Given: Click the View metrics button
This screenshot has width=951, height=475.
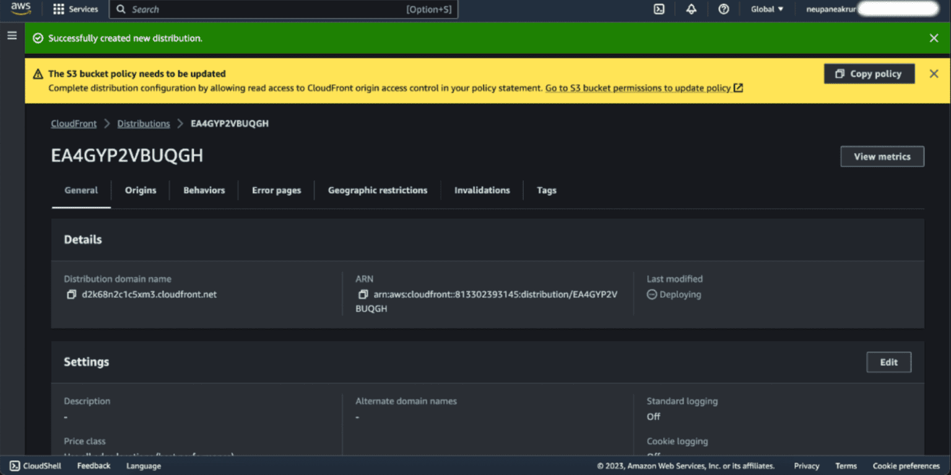Looking at the screenshot, I should pyautogui.click(x=882, y=156).
